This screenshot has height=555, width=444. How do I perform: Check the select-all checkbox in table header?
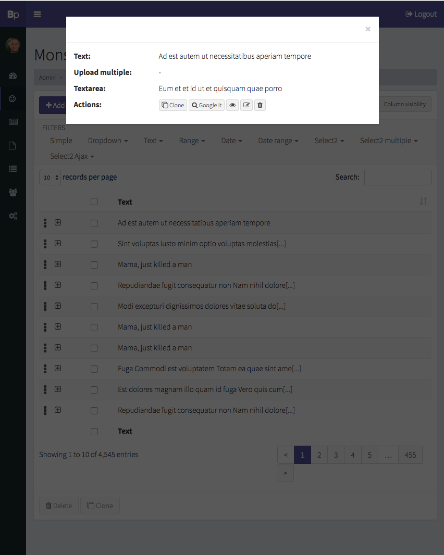click(x=94, y=201)
